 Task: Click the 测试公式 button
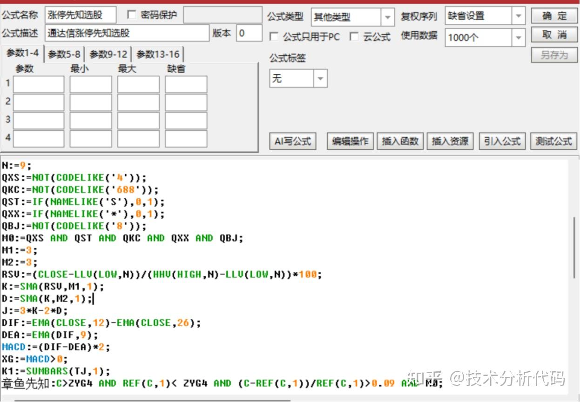[553, 141]
